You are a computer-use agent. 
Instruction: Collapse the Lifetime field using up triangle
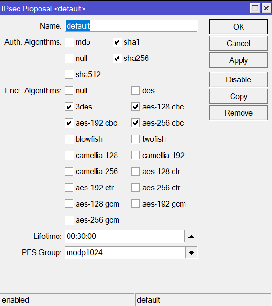pos(191,237)
